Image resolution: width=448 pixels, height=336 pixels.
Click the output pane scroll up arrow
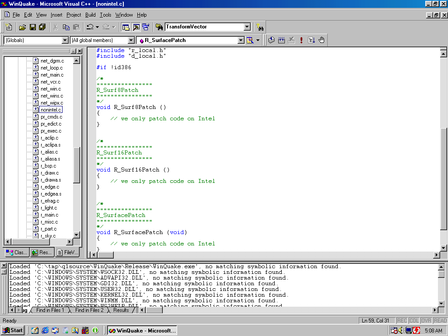(441, 267)
